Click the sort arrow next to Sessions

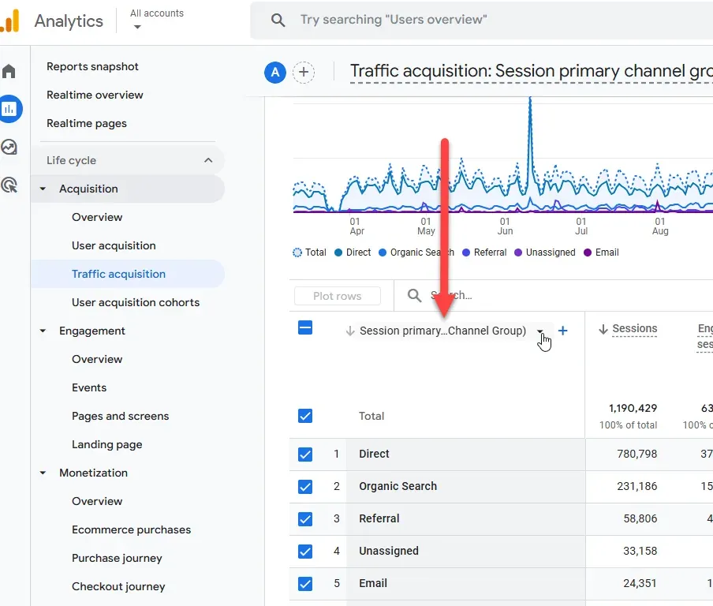tap(603, 329)
